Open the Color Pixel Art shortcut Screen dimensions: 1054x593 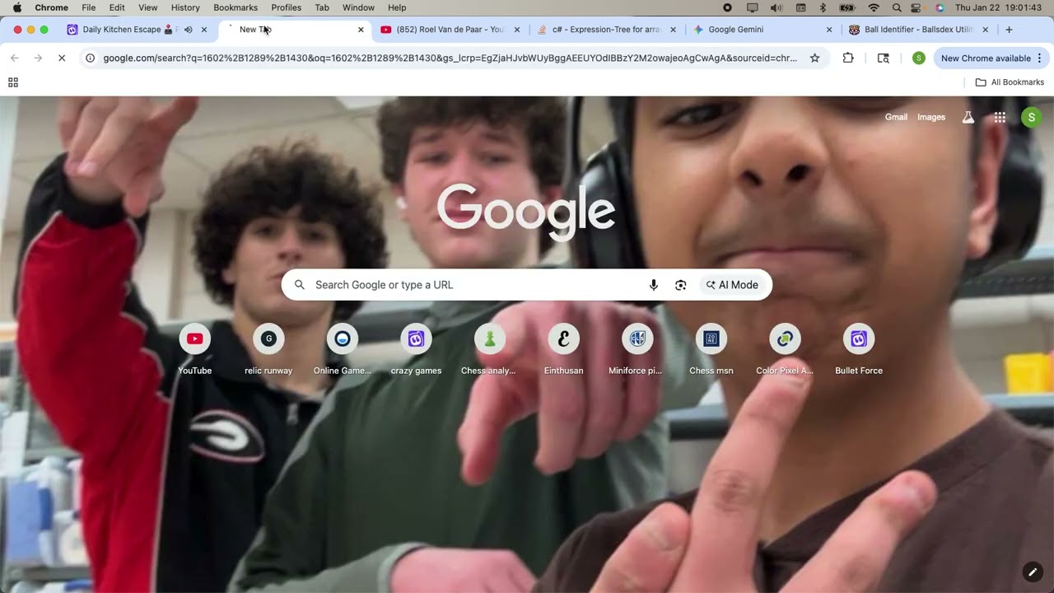[785, 339]
